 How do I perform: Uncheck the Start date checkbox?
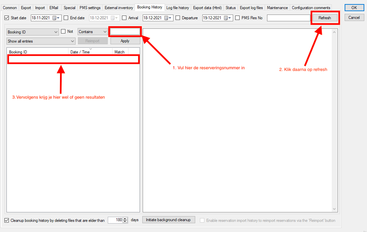[x=7, y=18]
